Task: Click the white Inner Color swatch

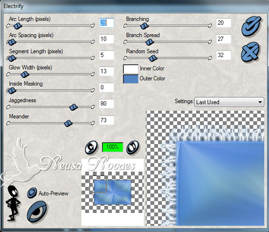Action: click(x=130, y=69)
